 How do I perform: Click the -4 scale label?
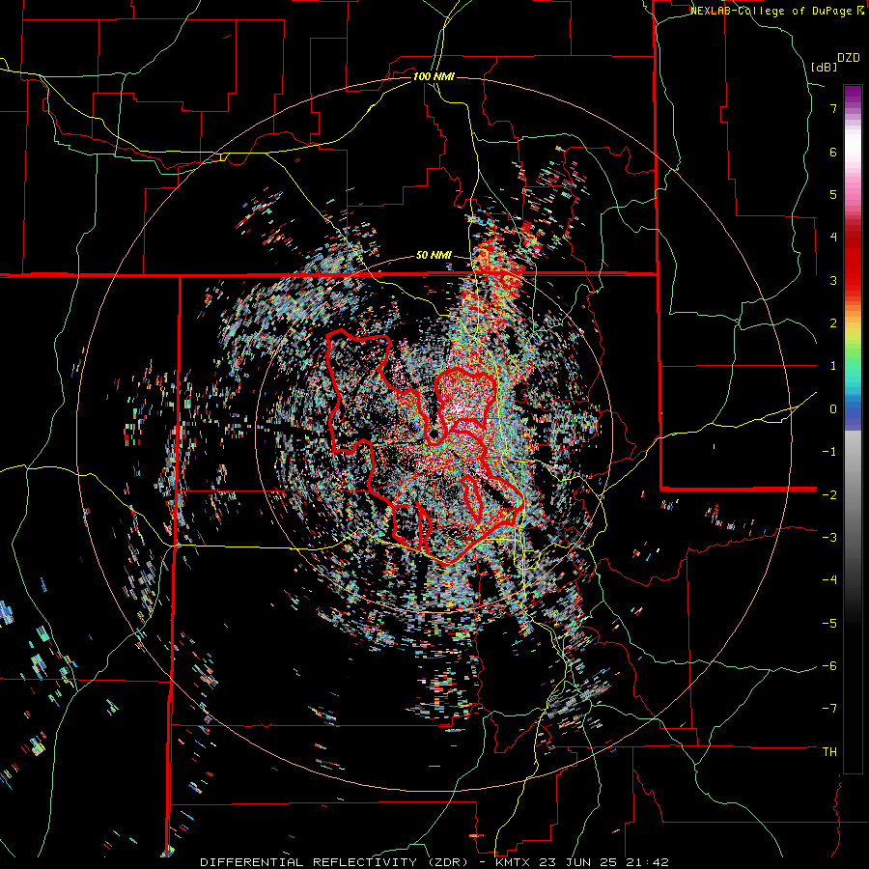(829, 580)
